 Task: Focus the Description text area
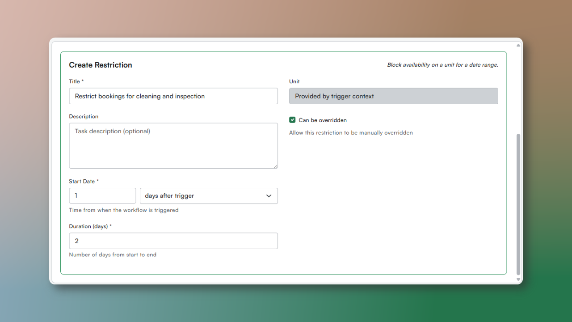[x=173, y=145]
